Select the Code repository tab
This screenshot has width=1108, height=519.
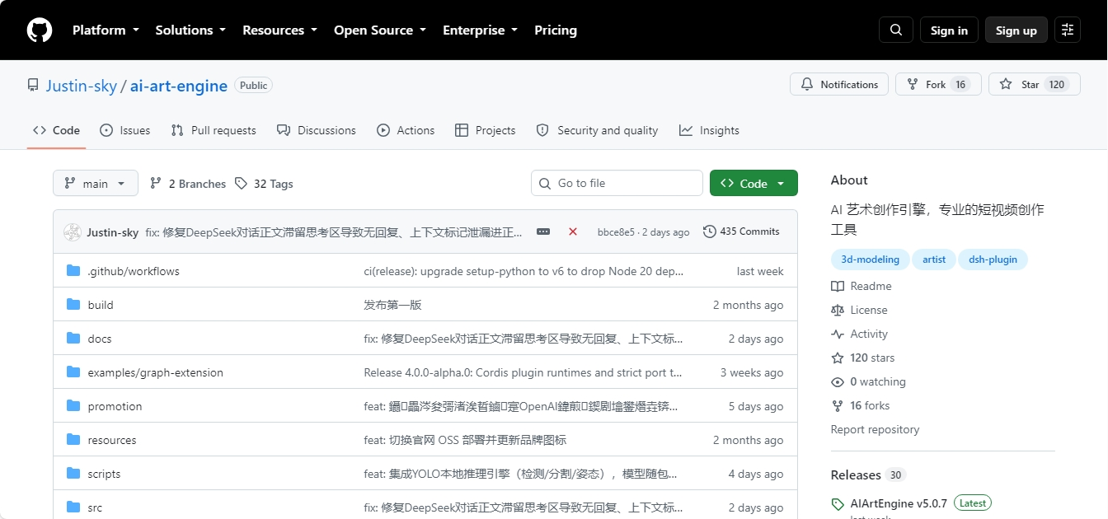[x=56, y=130]
